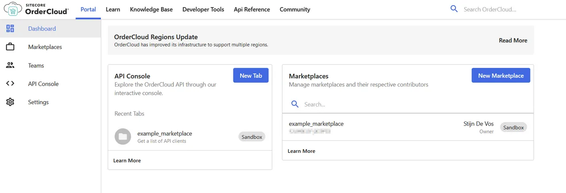
Task: Click the Marketplaces card heading
Action: [x=309, y=76]
